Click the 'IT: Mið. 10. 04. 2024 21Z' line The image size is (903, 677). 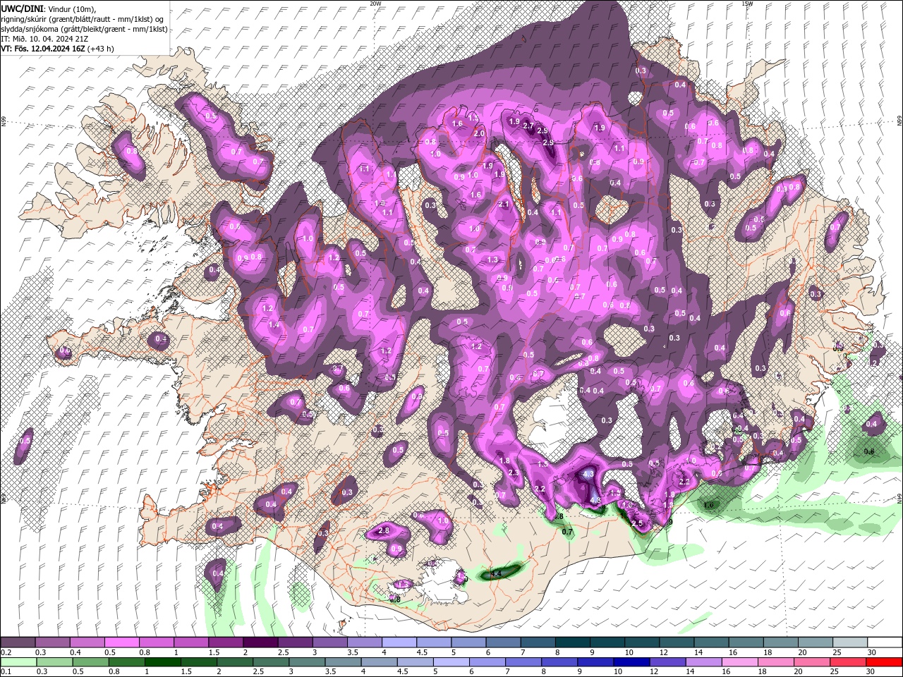(x=44, y=39)
